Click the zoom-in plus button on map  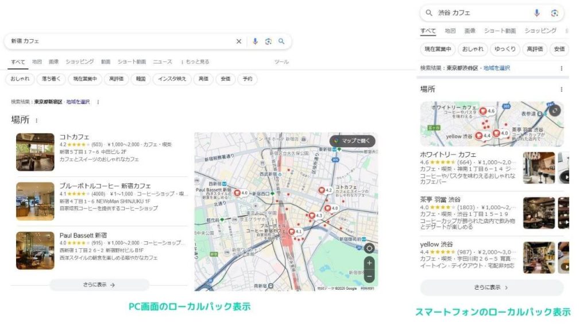(369, 263)
